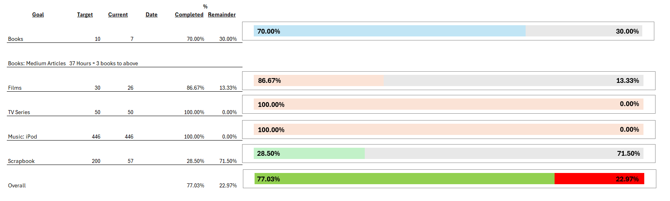Click the Remainder column header

(x=222, y=14)
